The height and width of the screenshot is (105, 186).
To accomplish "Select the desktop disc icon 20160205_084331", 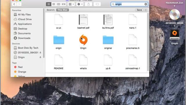I will coord(174,15).
